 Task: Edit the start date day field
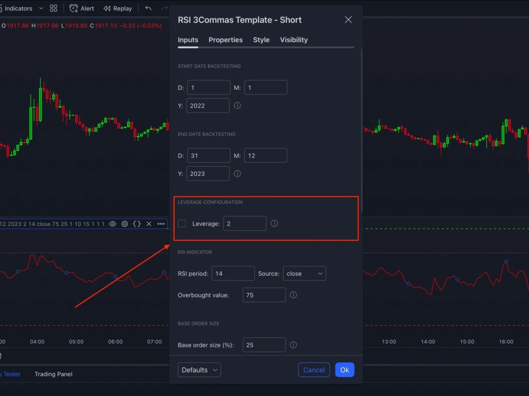point(209,88)
